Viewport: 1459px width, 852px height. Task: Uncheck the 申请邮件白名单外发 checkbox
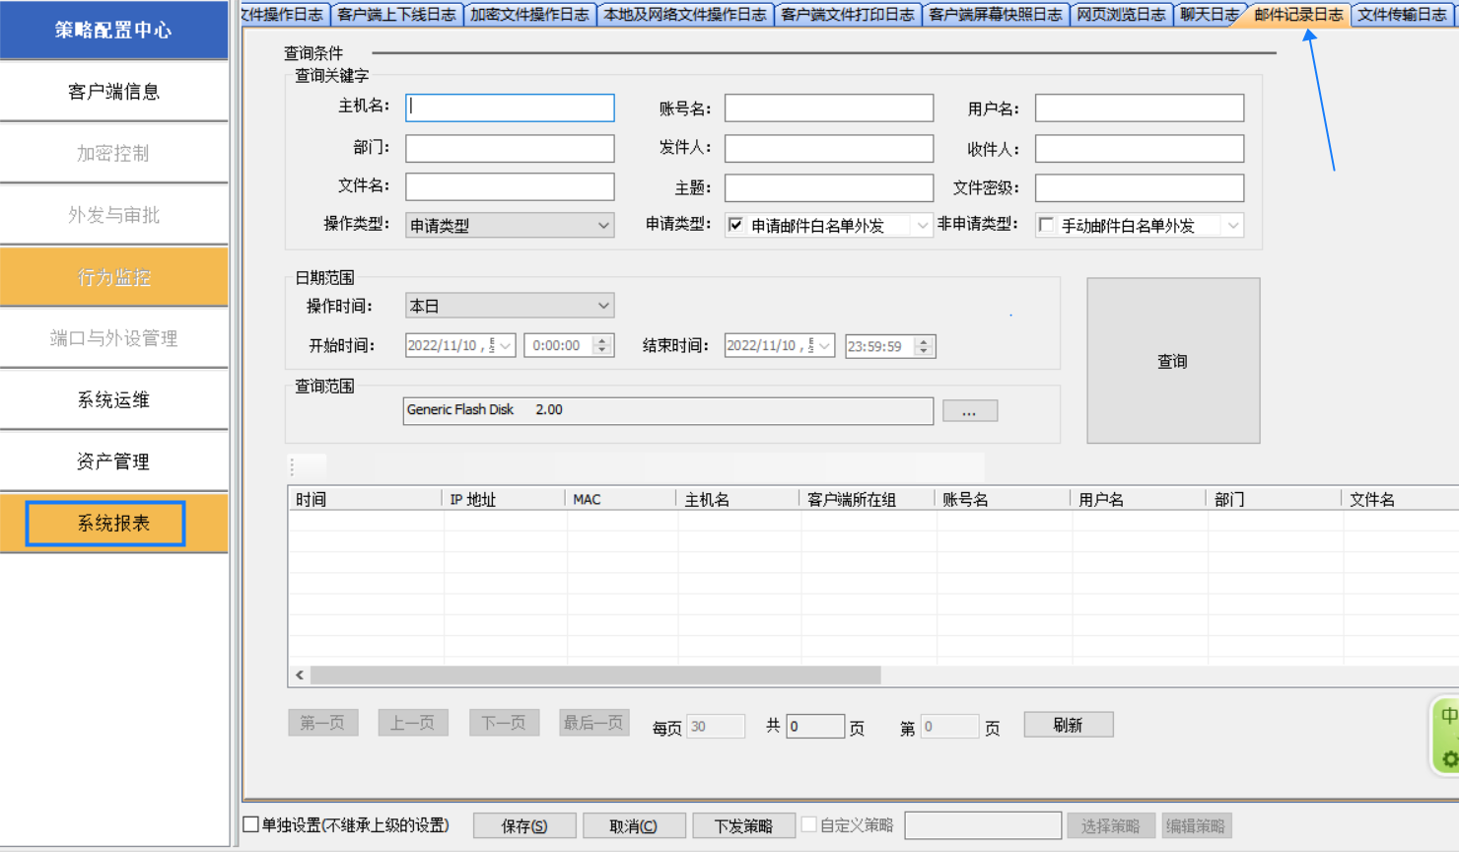click(735, 225)
